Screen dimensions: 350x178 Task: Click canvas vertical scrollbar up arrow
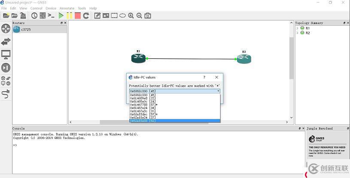click(292, 23)
